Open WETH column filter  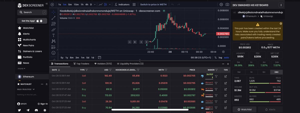(x=166, y=70)
